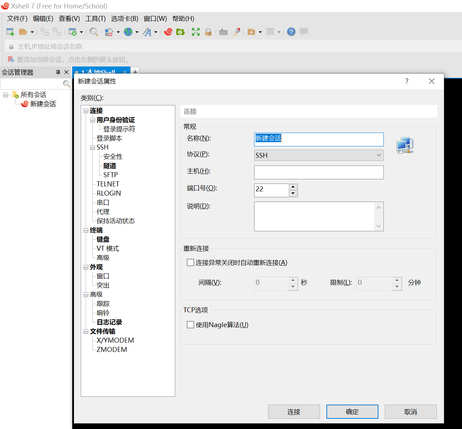Collapse the 连接 category tree node
Image resolution: width=462 pixels, height=429 pixels.
86,111
